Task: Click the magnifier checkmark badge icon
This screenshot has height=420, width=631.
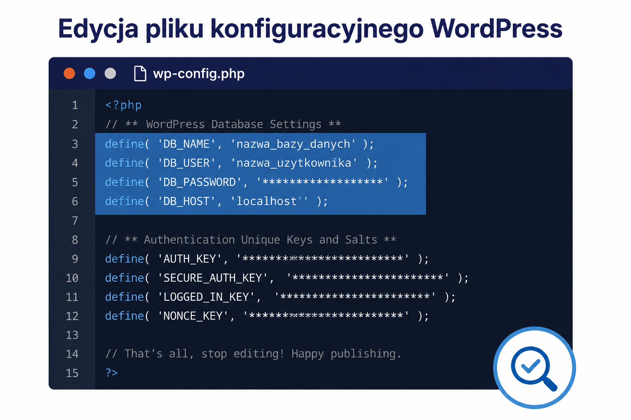Action: [x=534, y=367]
